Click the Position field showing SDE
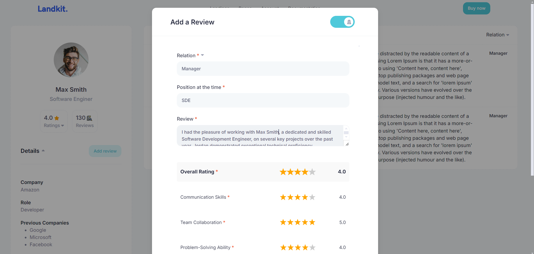Viewport: 534px width, 254px height. pyautogui.click(x=263, y=100)
